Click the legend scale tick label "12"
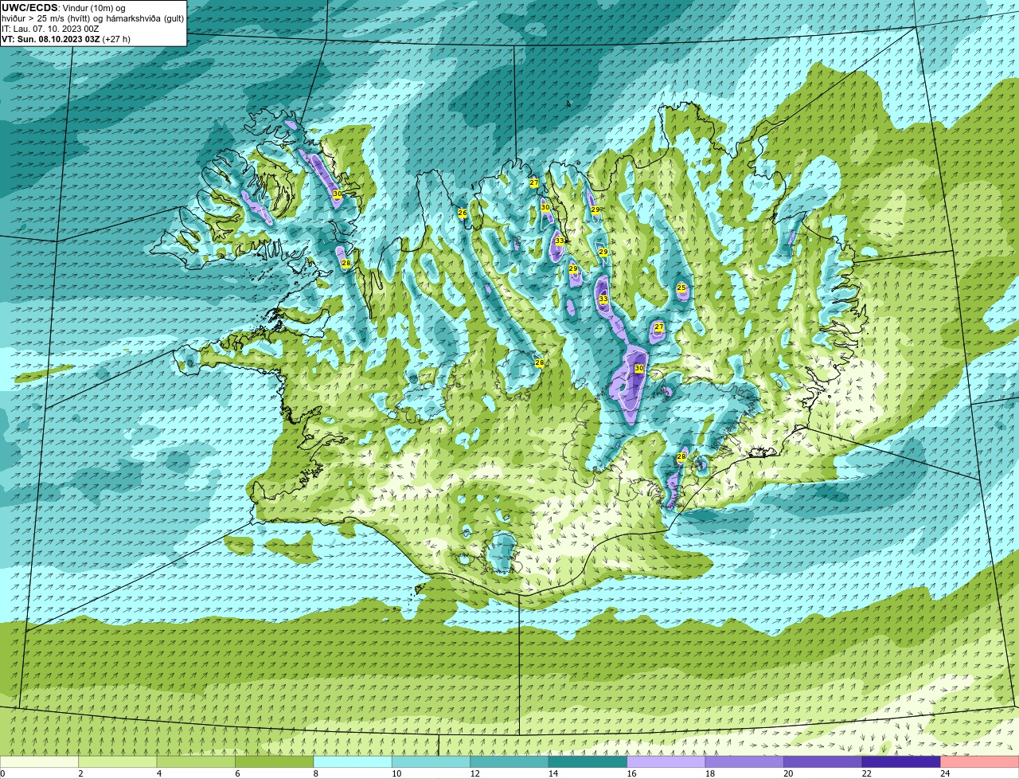 pos(474,773)
